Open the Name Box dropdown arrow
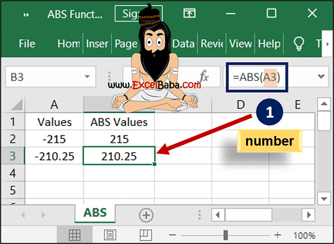 tap(87, 76)
